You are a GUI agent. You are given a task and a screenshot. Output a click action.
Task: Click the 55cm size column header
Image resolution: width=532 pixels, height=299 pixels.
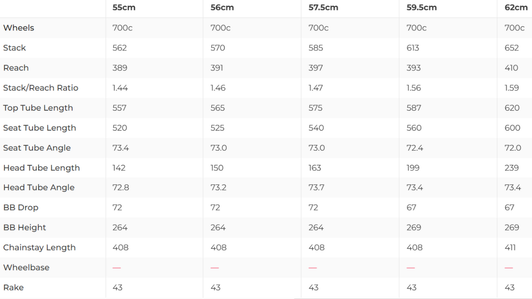[x=124, y=7]
